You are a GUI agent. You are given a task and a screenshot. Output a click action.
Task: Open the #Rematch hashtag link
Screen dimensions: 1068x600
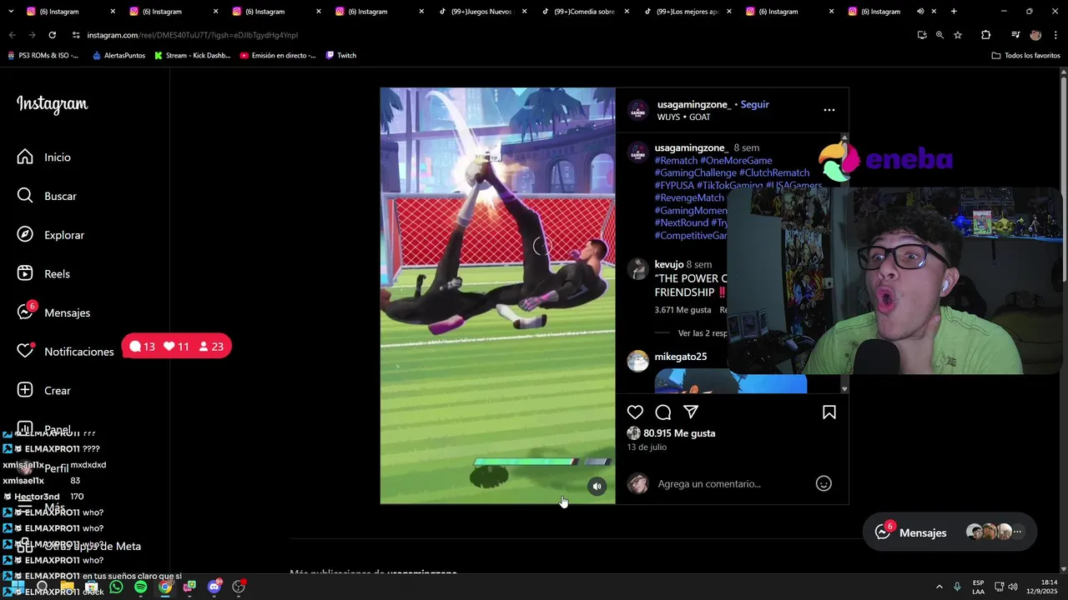pos(676,160)
